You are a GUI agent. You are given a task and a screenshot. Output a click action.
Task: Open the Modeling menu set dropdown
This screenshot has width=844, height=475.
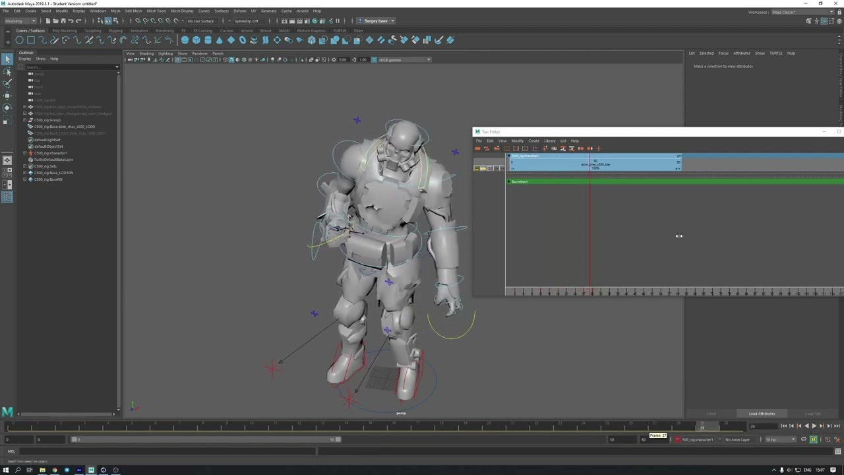click(x=20, y=20)
